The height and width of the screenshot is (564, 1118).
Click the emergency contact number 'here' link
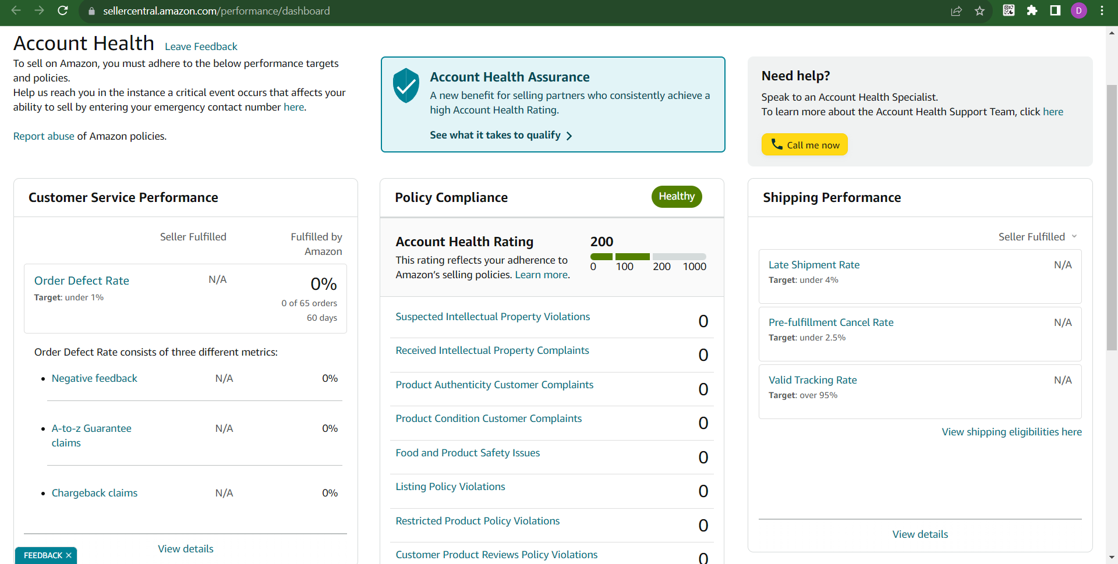pos(293,107)
